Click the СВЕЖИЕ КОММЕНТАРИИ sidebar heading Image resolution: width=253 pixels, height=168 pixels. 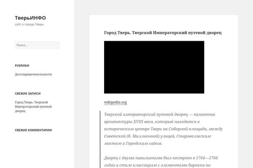tap(33, 130)
